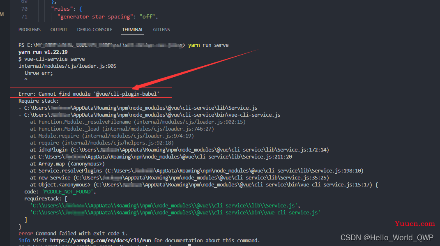Click the 'at new Service' stack line

(180, 177)
